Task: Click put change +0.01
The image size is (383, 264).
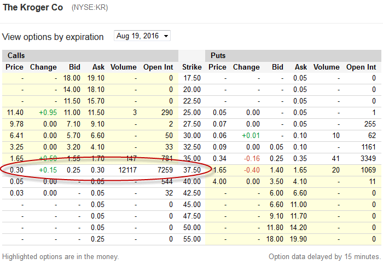Action: tap(251, 135)
